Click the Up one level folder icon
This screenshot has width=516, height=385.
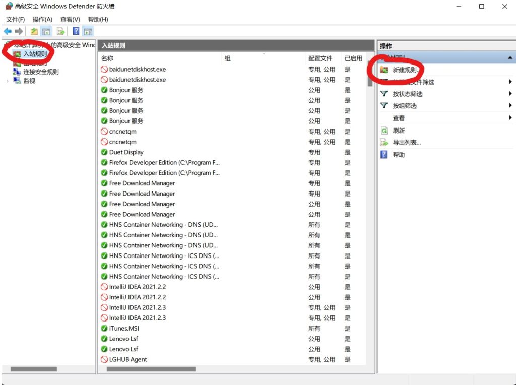[34, 32]
